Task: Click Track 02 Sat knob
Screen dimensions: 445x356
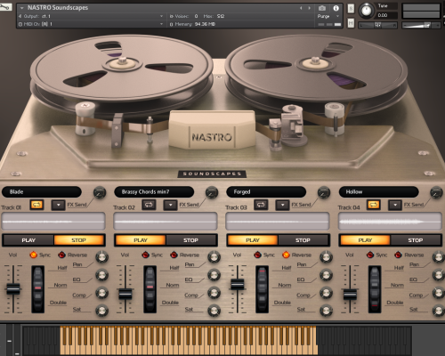Action: tap(214, 311)
